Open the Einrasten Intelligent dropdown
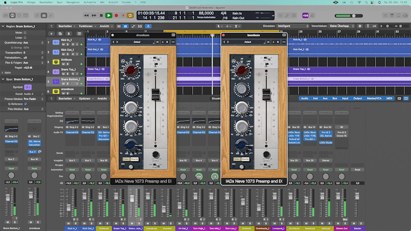This screenshot has width=411, height=231. tap(293, 26)
